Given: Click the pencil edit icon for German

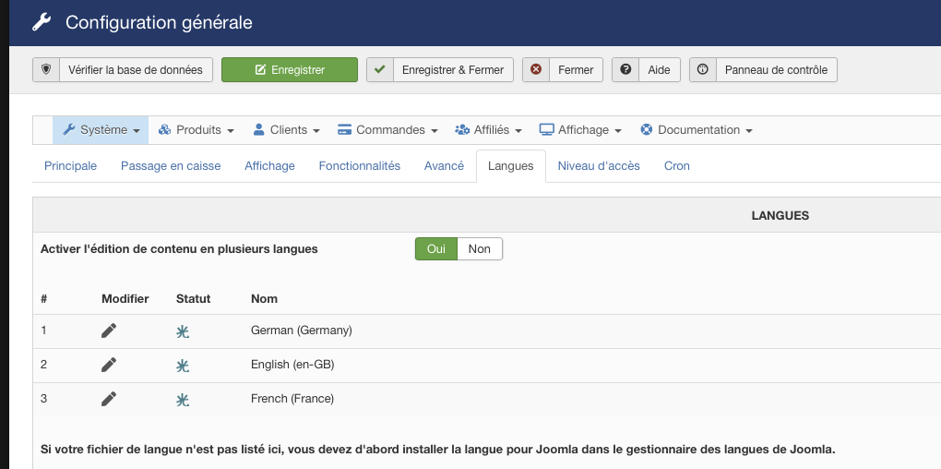Looking at the screenshot, I should (x=109, y=331).
